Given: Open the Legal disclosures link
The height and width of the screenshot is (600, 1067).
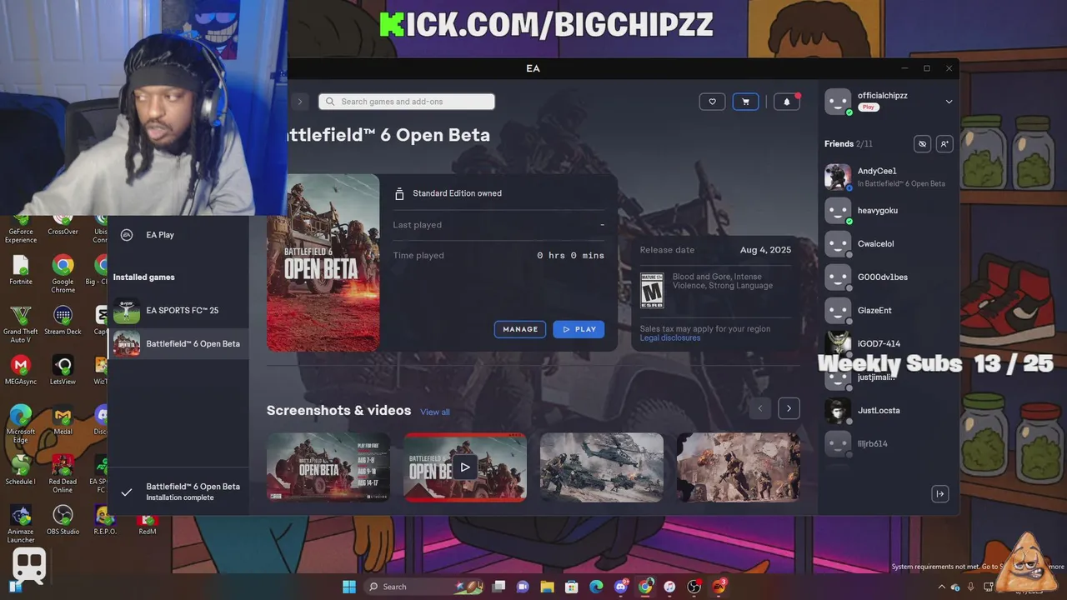Looking at the screenshot, I should pos(670,337).
